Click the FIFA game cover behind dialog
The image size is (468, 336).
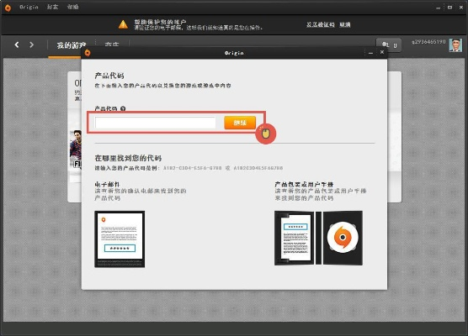point(76,149)
